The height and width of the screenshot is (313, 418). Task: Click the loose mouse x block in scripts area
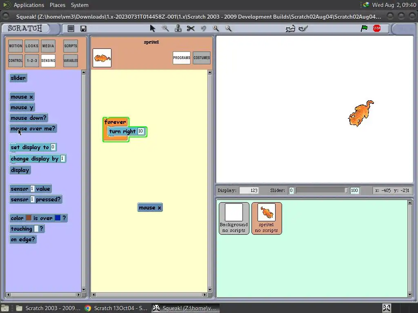[x=150, y=207]
